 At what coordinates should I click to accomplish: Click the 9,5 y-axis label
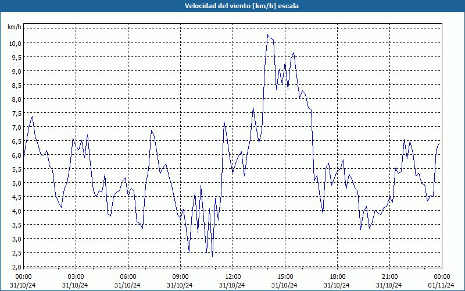(x=17, y=57)
